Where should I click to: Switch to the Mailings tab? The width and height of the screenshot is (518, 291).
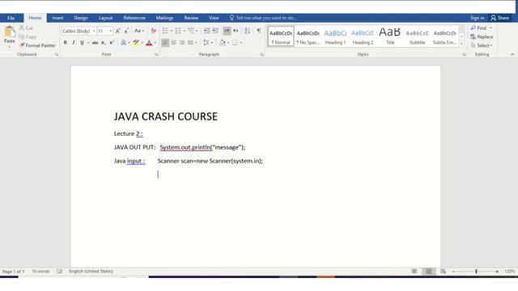click(x=164, y=18)
